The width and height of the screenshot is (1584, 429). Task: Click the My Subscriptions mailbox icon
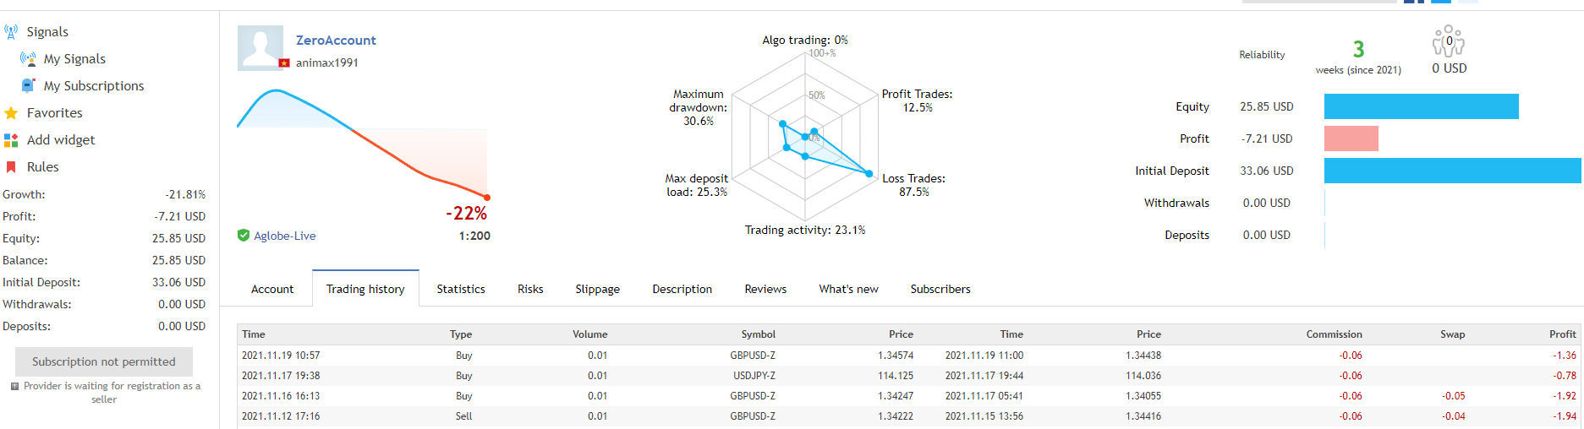point(28,86)
